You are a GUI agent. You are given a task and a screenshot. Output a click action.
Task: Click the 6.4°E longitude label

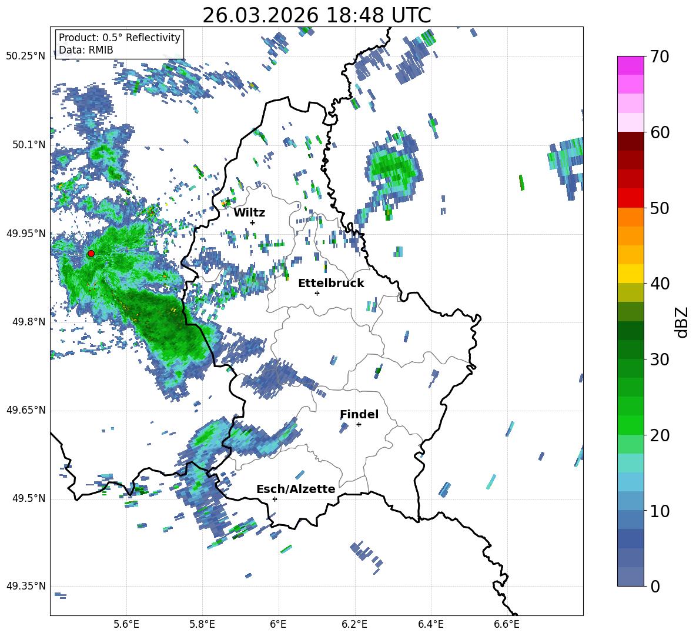point(430,624)
